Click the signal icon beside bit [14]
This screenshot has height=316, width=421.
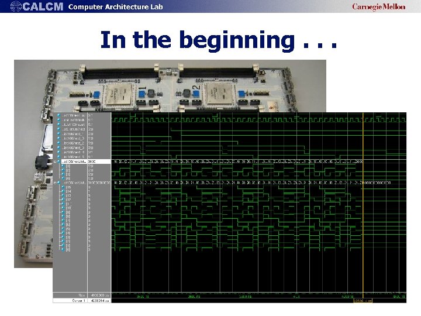coord(63,191)
